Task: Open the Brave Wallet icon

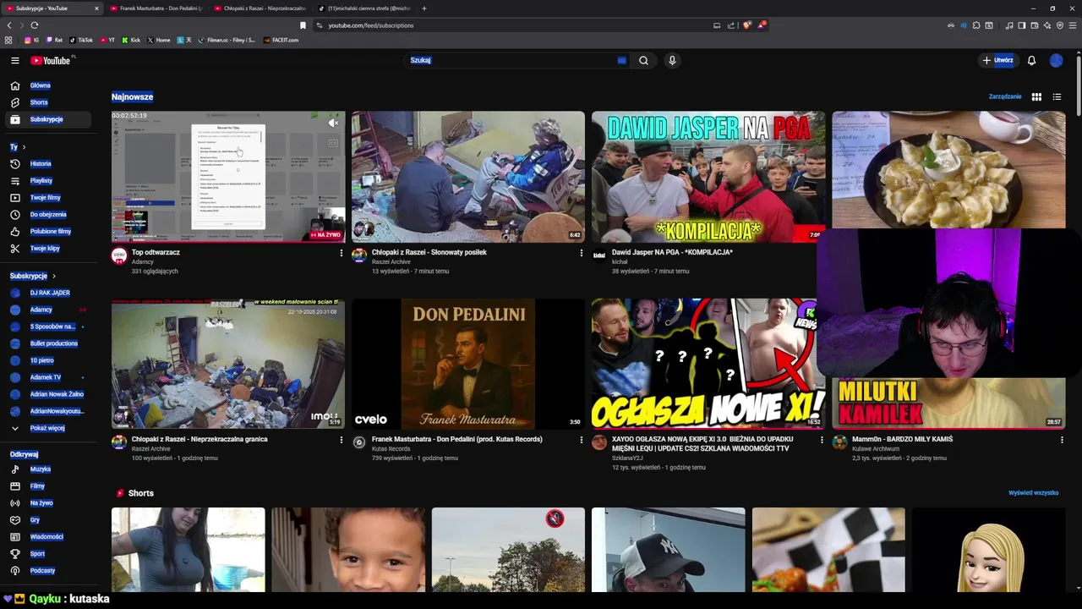Action: (1035, 25)
